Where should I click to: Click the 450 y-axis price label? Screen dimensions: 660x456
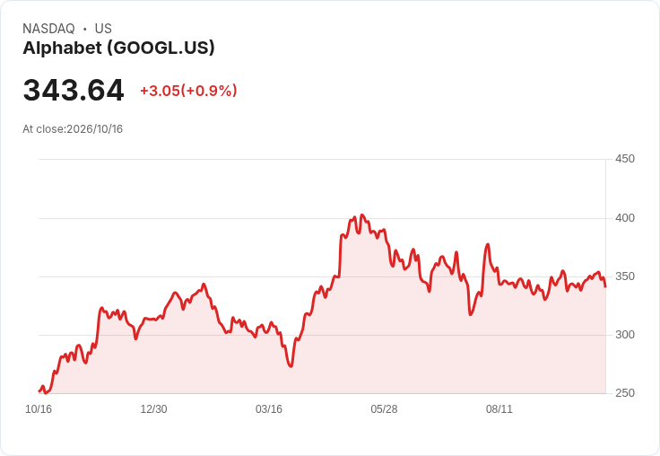[x=625, y=159]
